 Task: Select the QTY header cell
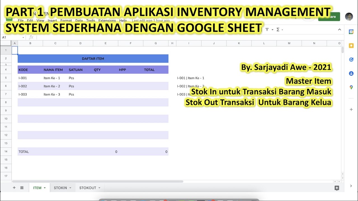pos(105,70)
